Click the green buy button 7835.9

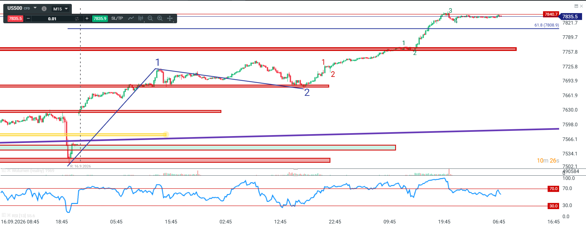click(x=100, y=19)
